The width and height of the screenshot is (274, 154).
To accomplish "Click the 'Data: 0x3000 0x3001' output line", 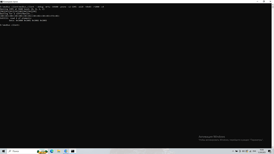I will tap(28, 20).
